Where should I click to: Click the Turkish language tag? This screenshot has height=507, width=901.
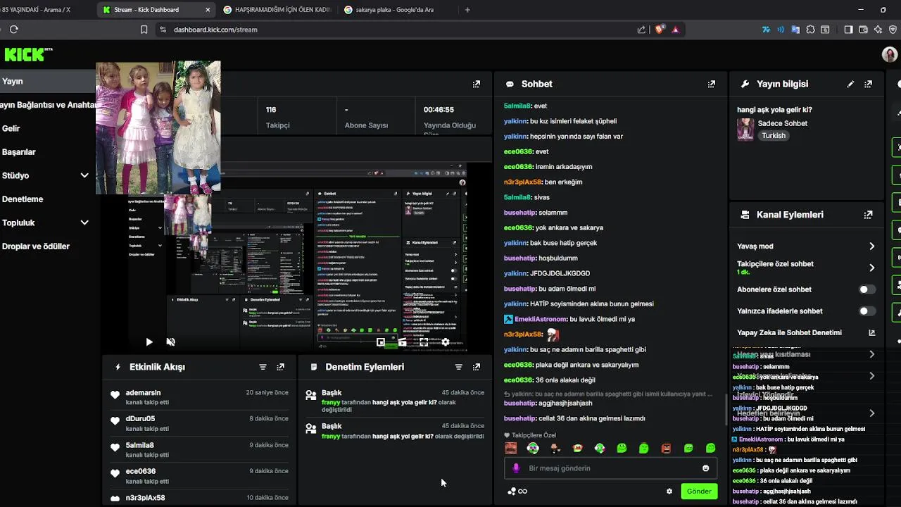(x=773, y=136)
